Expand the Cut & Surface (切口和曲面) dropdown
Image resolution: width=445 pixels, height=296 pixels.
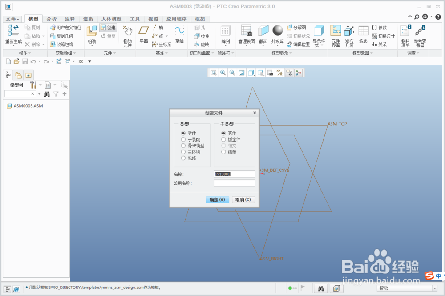(x=202, y=53)
